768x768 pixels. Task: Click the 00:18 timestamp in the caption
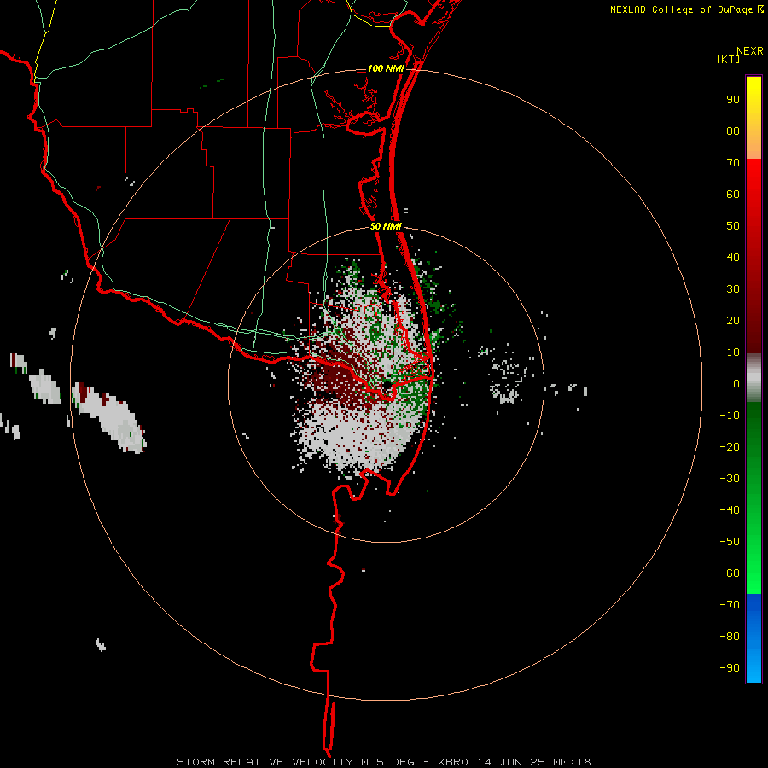point(572,762)
